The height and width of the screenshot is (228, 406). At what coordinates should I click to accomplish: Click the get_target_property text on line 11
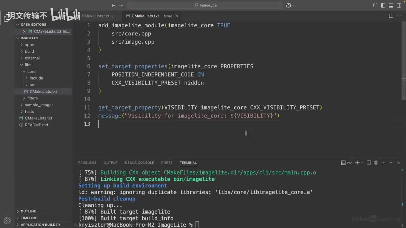point(129,108)
